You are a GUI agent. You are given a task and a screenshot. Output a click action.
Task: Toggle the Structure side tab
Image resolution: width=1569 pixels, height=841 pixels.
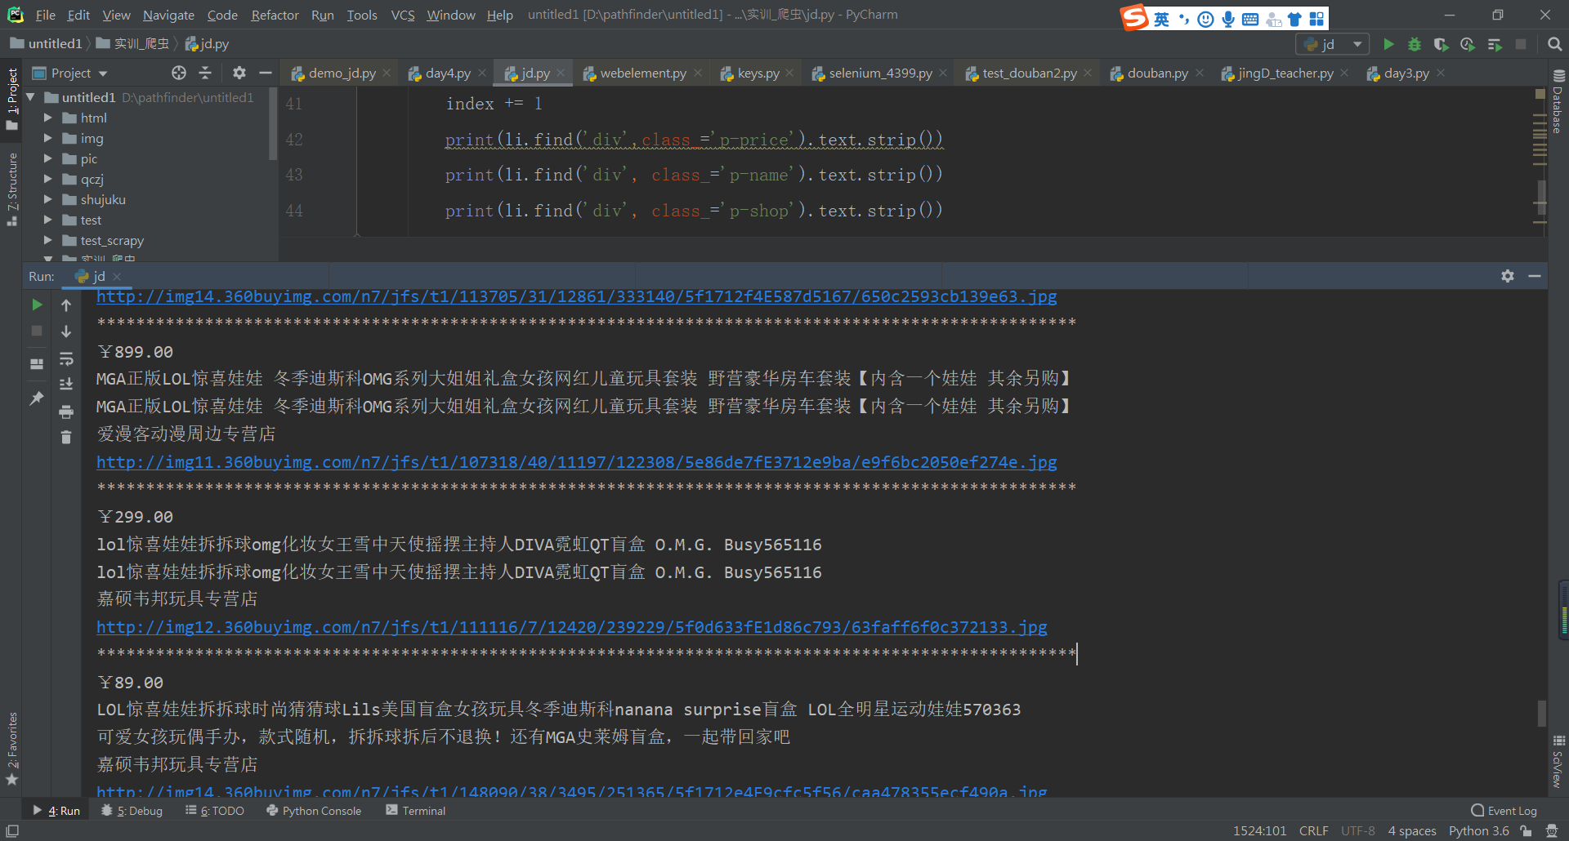click(12, 189)
